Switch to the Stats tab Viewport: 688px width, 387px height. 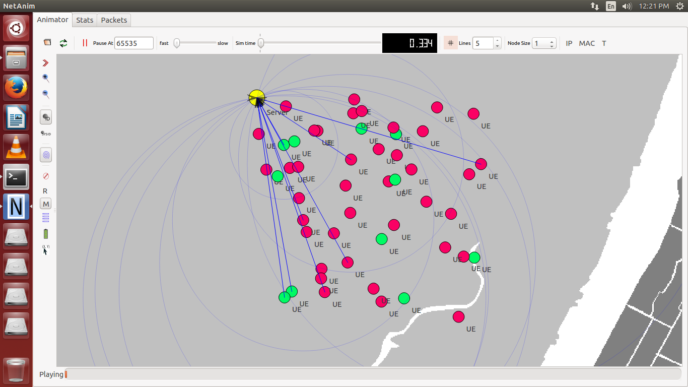tap(85, 20)
